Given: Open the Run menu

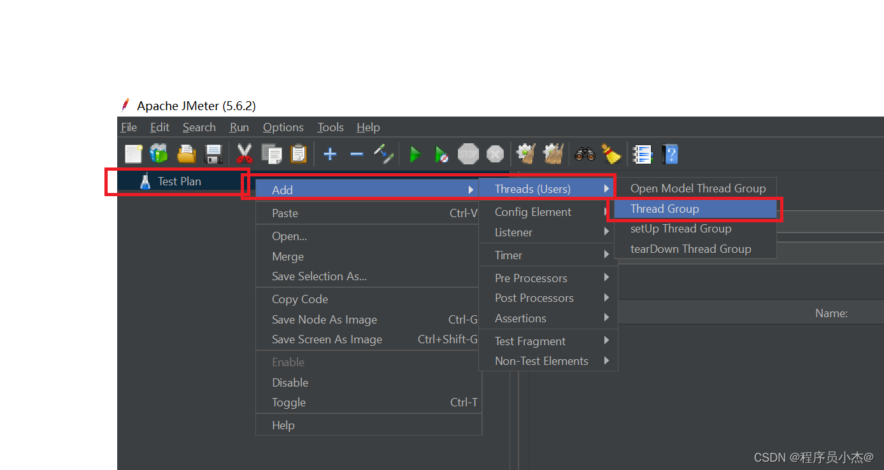Looking at the screenshot, I should [x=239, y=127].
